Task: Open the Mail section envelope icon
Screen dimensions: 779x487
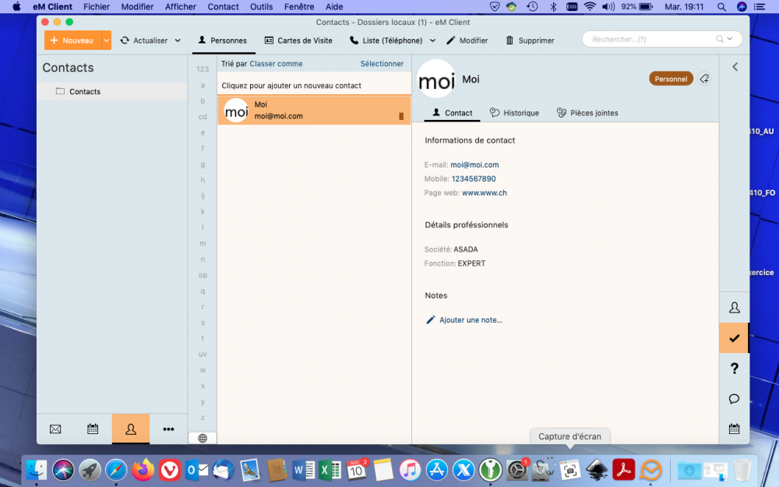Action: click(x=55, y=429)
